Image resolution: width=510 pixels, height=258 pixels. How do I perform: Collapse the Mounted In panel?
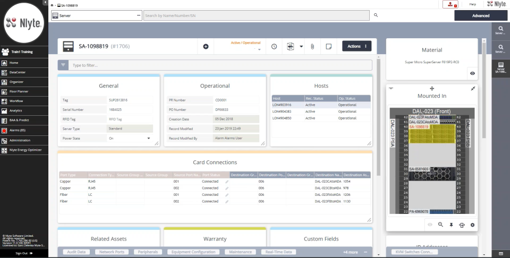(391, 88)
